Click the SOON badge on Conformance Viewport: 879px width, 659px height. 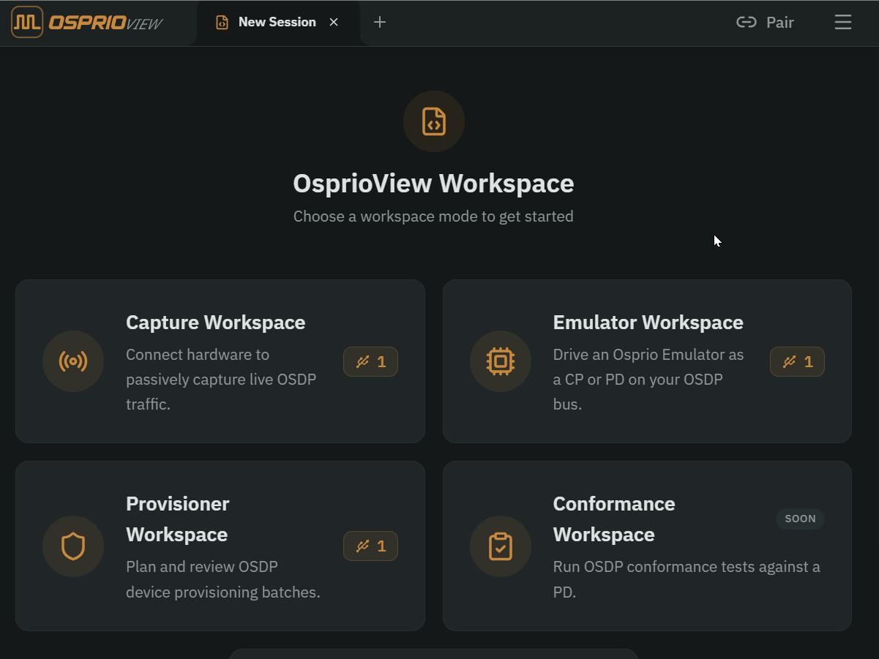coord(800,519)
